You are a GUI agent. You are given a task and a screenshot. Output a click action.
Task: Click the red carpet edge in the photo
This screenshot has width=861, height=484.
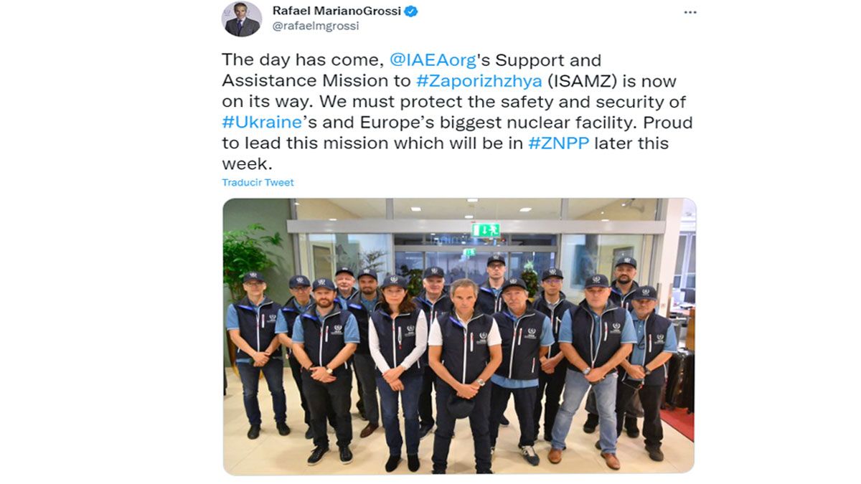pos(679,422)
